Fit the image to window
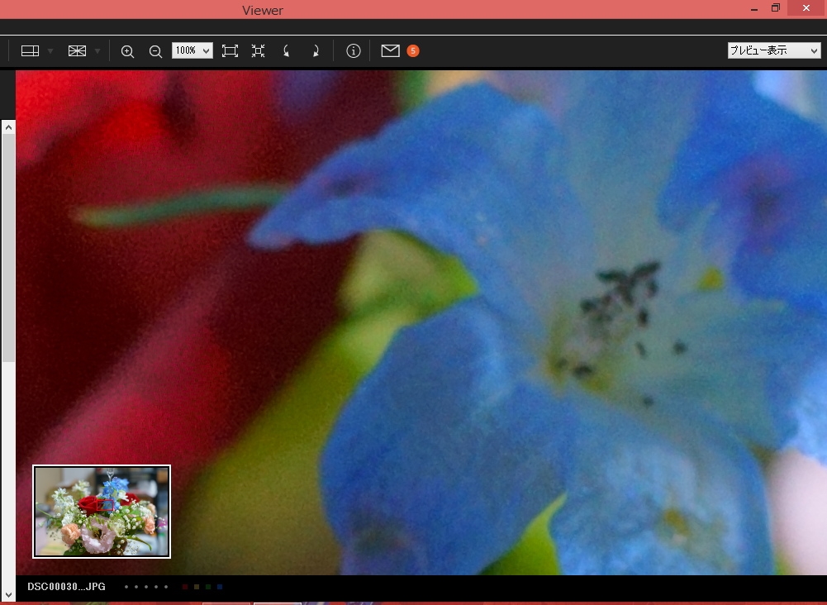827x605 pixels. point(230,50)
